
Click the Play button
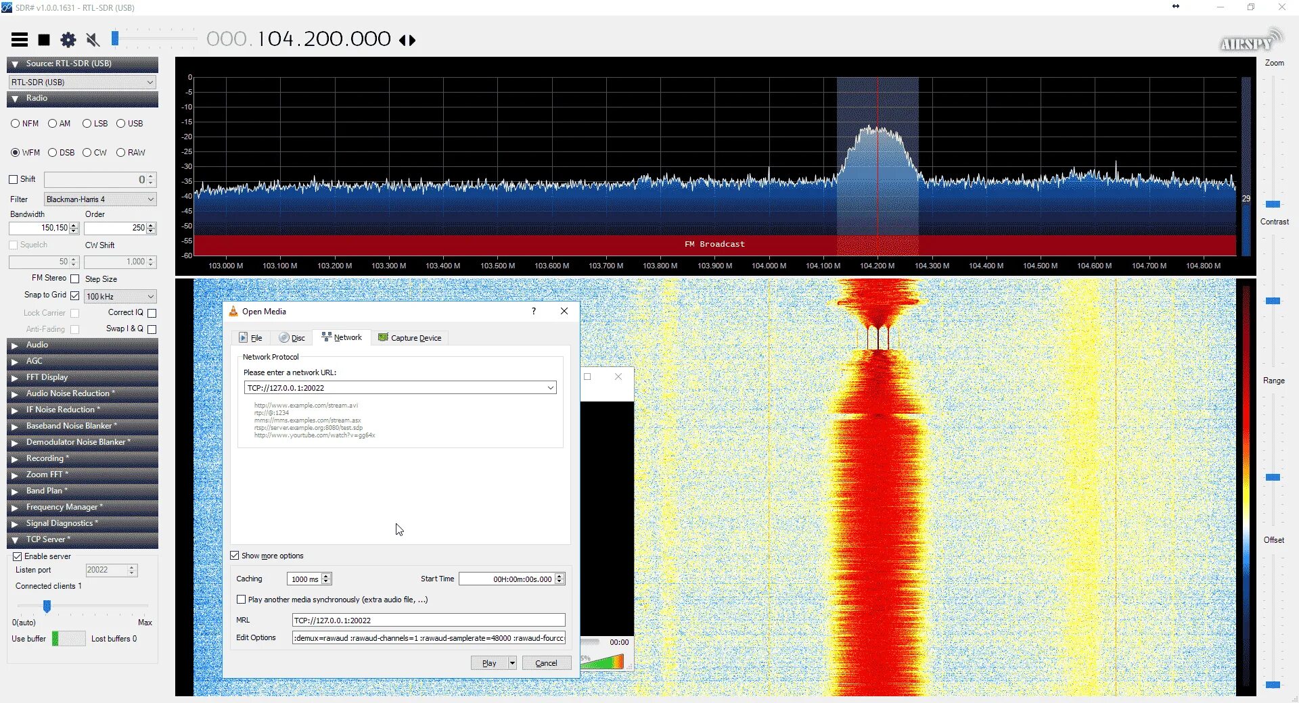(489, 663)
